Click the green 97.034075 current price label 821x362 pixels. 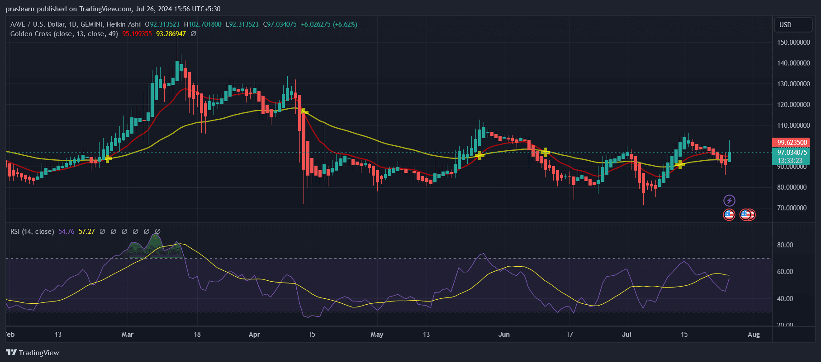(x=791, y=153)
